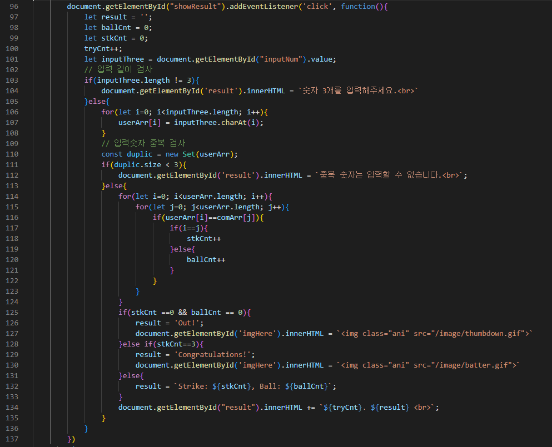
Task: Click the stkCnt ==0 && ballCnt == 0 condition
Action: (x=187, y=312)
